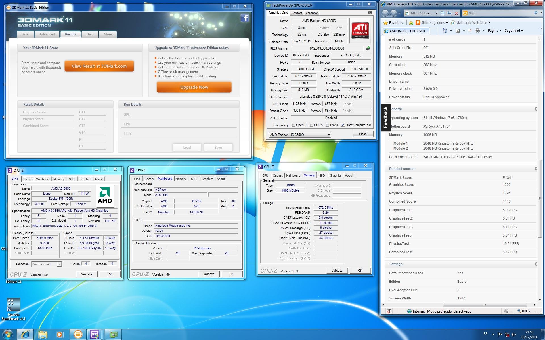This screenshot has height=340, width=545.
Task: Toggle the DirectCompute 5.0 checkbox
Action: 343,125
